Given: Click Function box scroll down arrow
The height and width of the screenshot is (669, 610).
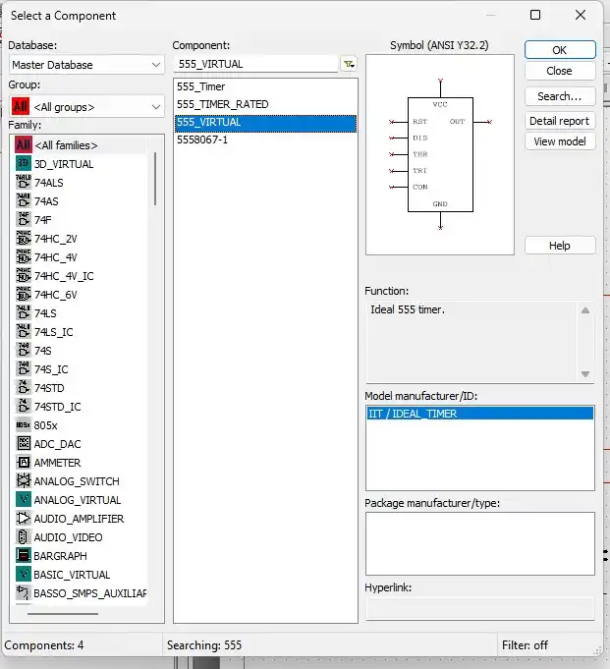Looking at the screenshot, I should click(585, 373).
